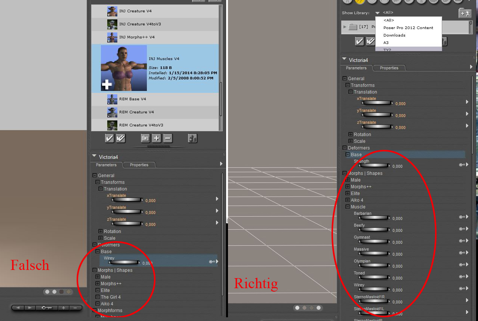The image size is (478, 321).
Task: Click the Massive muscle parameter dial
Action: pos(376,253)
